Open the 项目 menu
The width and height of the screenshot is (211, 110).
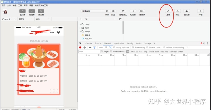pyautogui.click(x=3, y=5)
